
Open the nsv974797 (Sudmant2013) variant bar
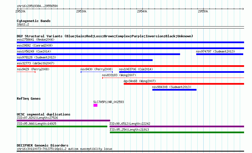pyautogui.click(x=220, y=54)
